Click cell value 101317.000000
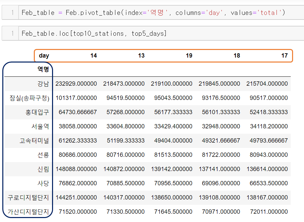The image size is (304, 222). pyautogui.click(x=76, y=98)
